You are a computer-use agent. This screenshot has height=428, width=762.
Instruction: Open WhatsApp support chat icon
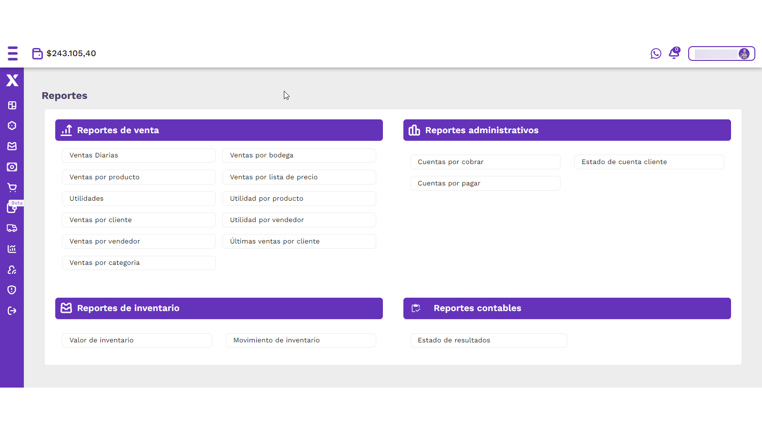coord(656,54)
